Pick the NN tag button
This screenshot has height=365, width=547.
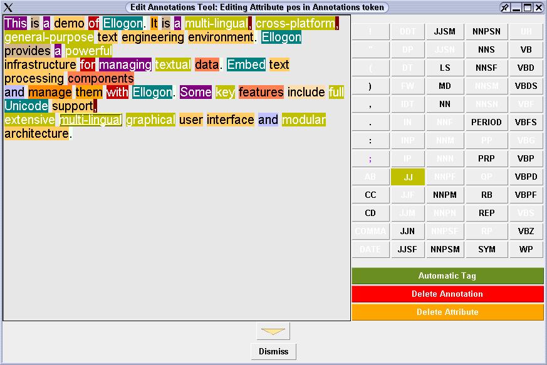point(445,104)
